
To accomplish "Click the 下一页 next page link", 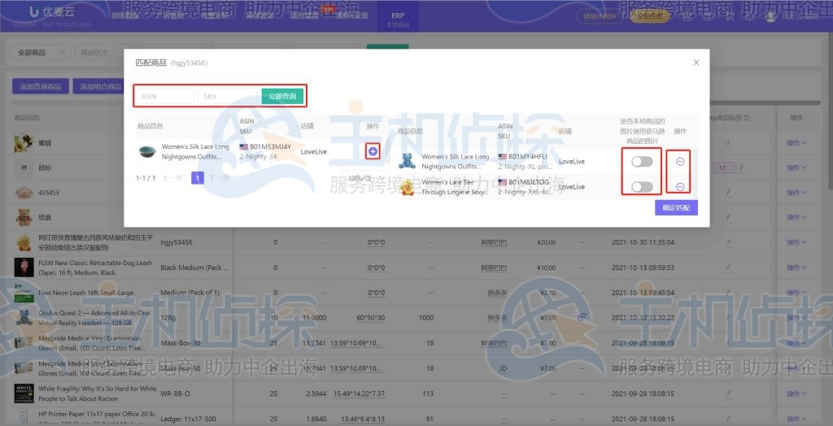I will (x=219, y=178).
